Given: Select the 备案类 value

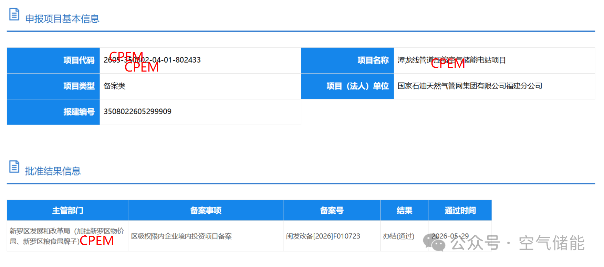Looking at the screenshot, I should coord(114,86).
